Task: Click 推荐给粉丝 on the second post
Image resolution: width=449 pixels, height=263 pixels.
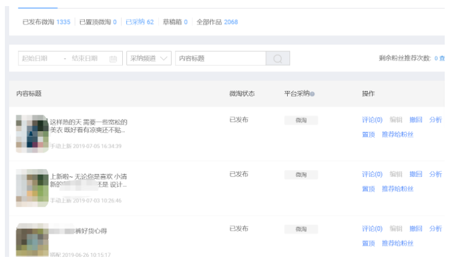Action: click(x=398, y=189)
